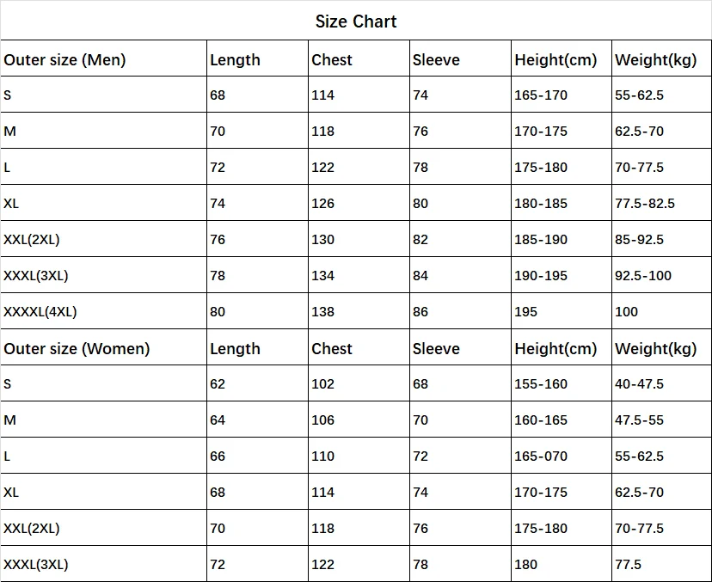Select height cell 165-070
712x582 pixels.
click(541, 456)
